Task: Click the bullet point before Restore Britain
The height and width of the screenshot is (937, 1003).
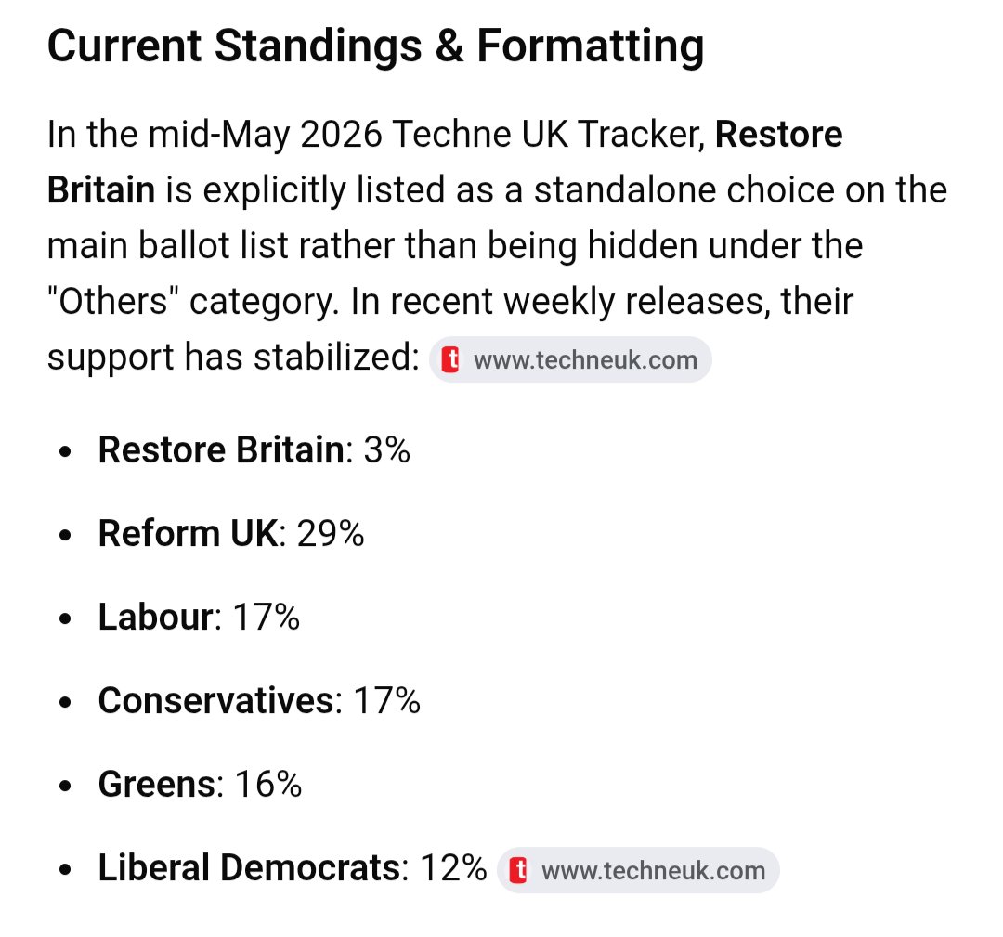Action: point(65,451)
